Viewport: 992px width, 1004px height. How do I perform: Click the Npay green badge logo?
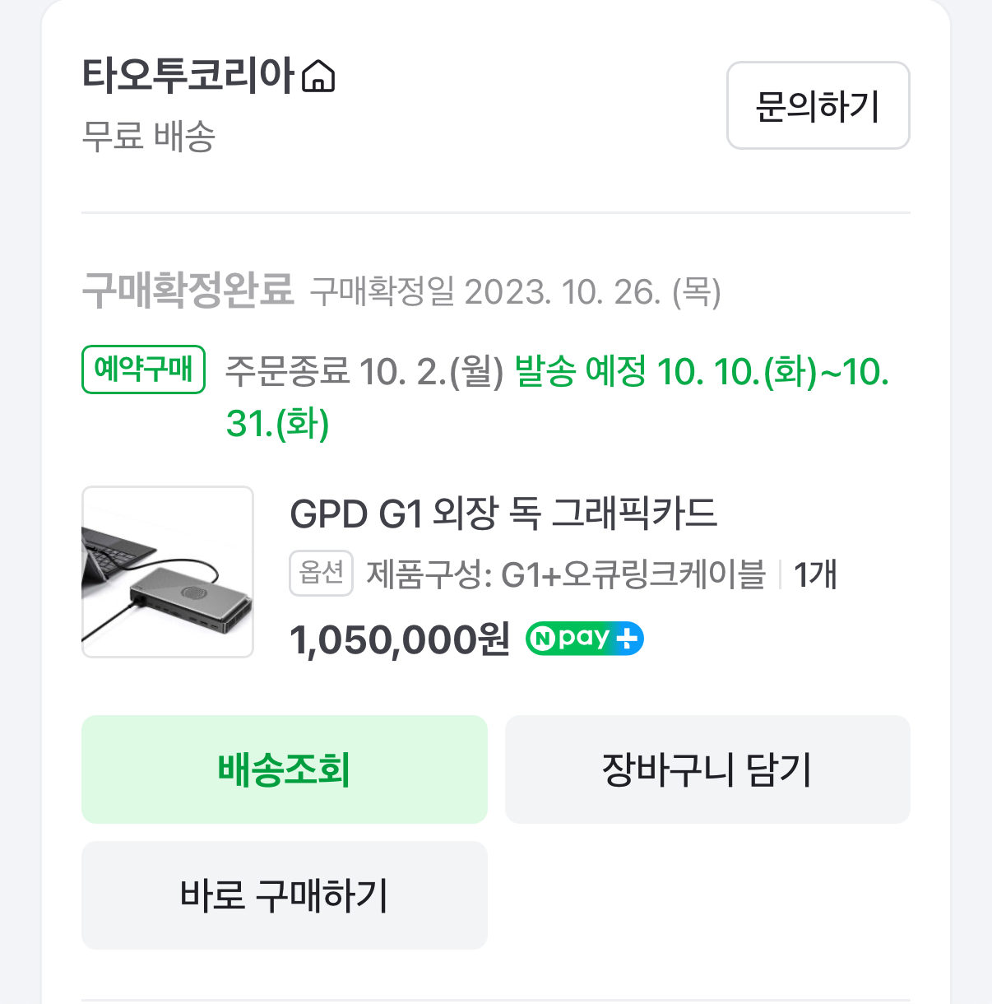click(x=569, y=639)
